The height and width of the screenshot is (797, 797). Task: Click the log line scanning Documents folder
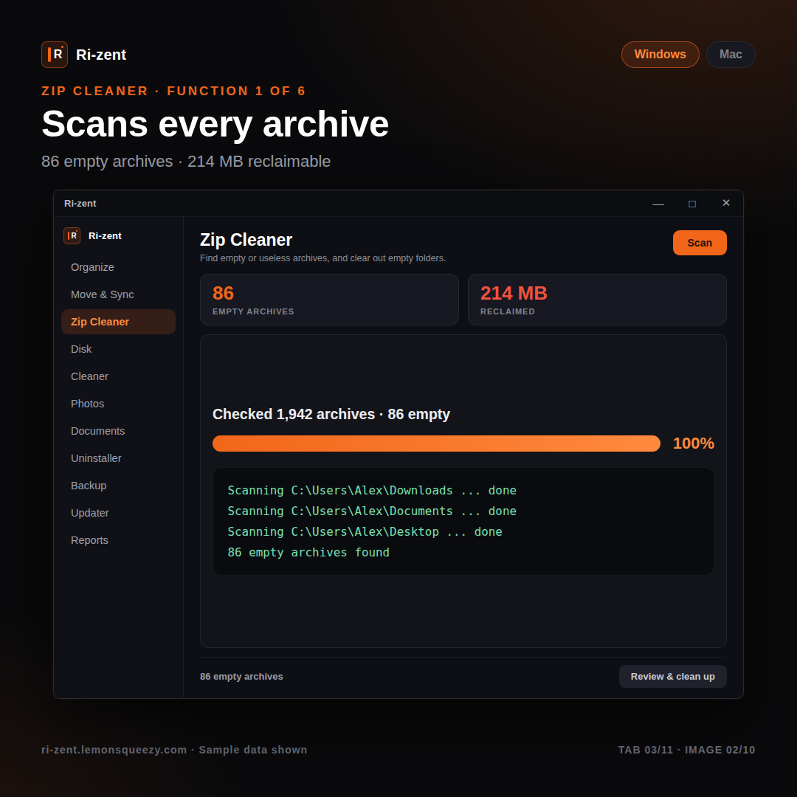tap(371, 511)
